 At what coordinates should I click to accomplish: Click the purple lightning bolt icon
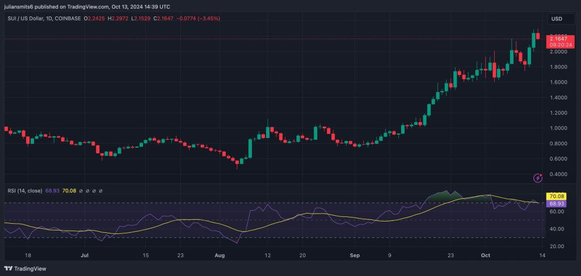coord(538,178)
